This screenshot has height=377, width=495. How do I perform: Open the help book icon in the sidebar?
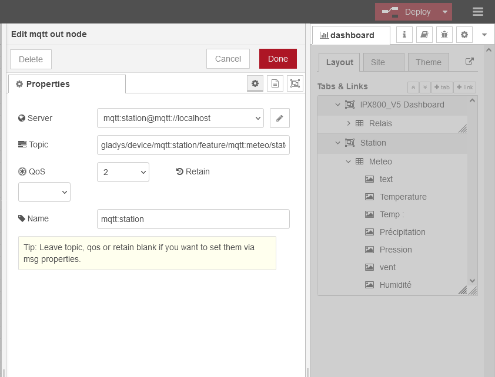pyautogui.click(x=424, y=35)
